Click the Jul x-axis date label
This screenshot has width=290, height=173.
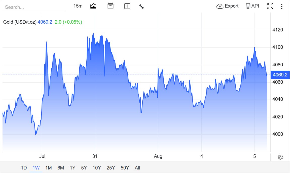(42, 156)
